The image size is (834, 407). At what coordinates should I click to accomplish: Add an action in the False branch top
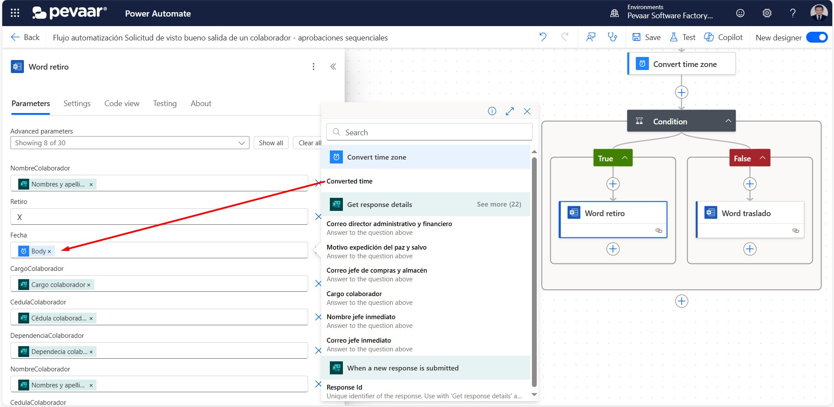point(750,184)
